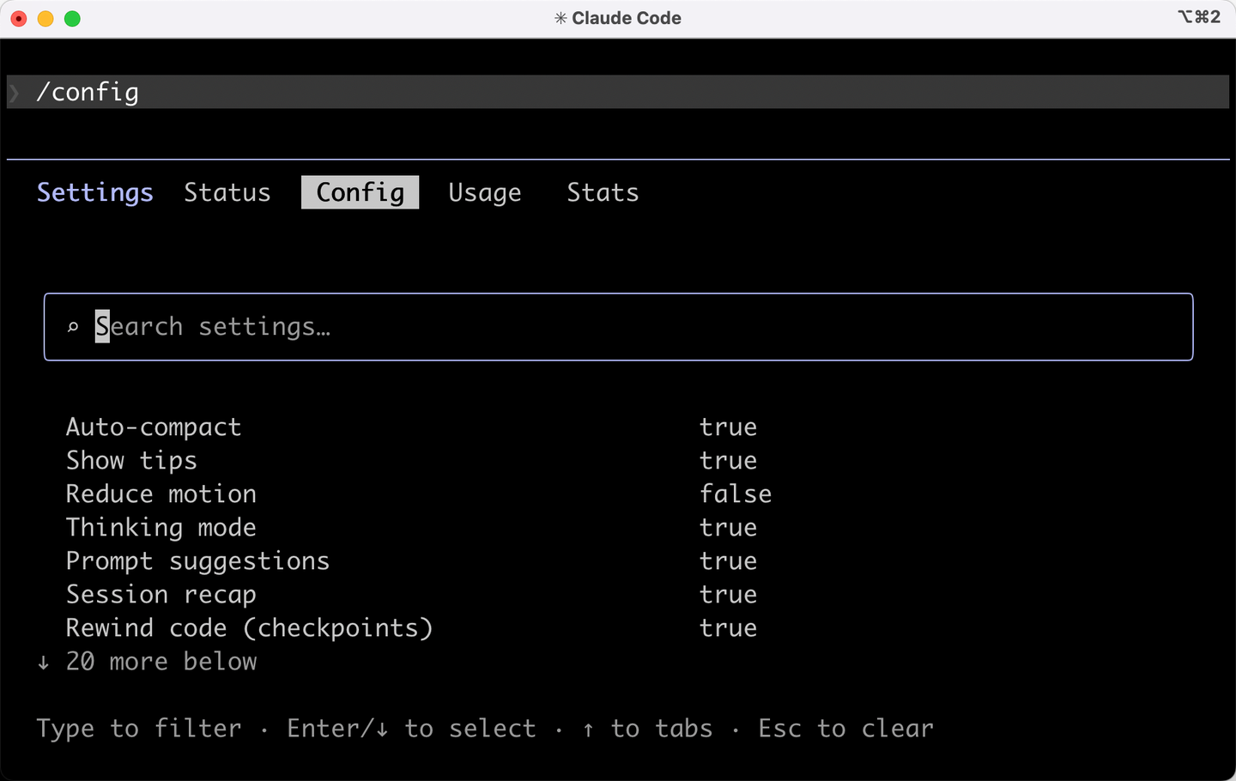
Task: Click the down arrow beside '20 more below'
Action: coord(43,662)
